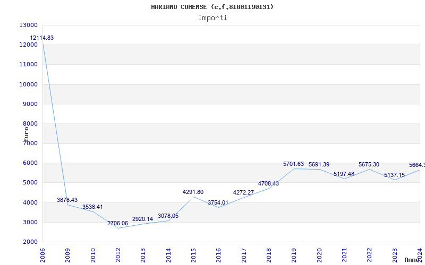This screenshot has width=425, height=265.
Task: Click x-axis year 2023
Action: [x=395, y=255]
